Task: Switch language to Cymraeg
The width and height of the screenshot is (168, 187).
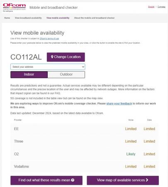Action: pyautogui.click(x=161, y=7)
